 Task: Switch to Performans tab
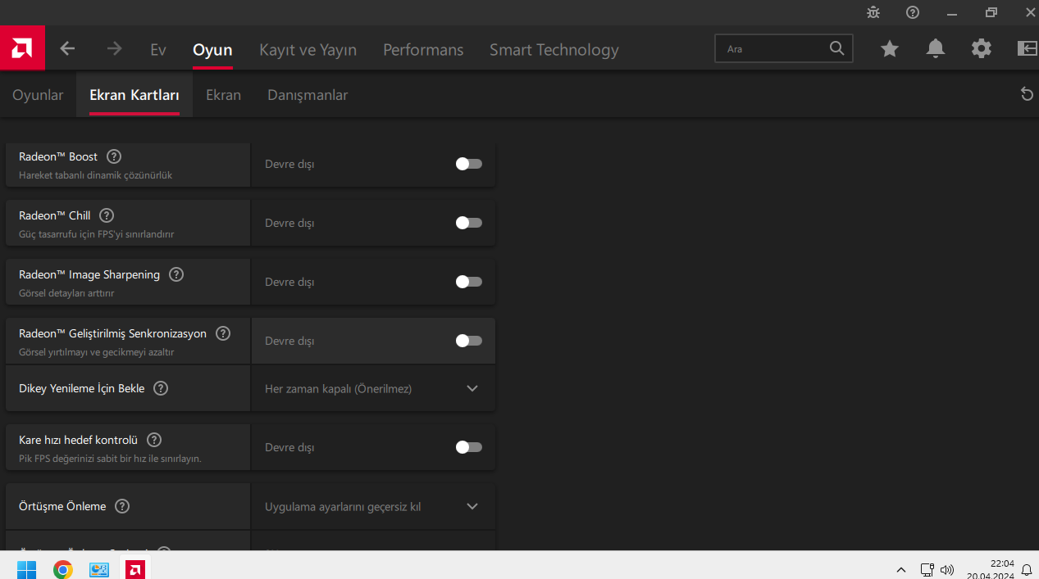(423, 50)
